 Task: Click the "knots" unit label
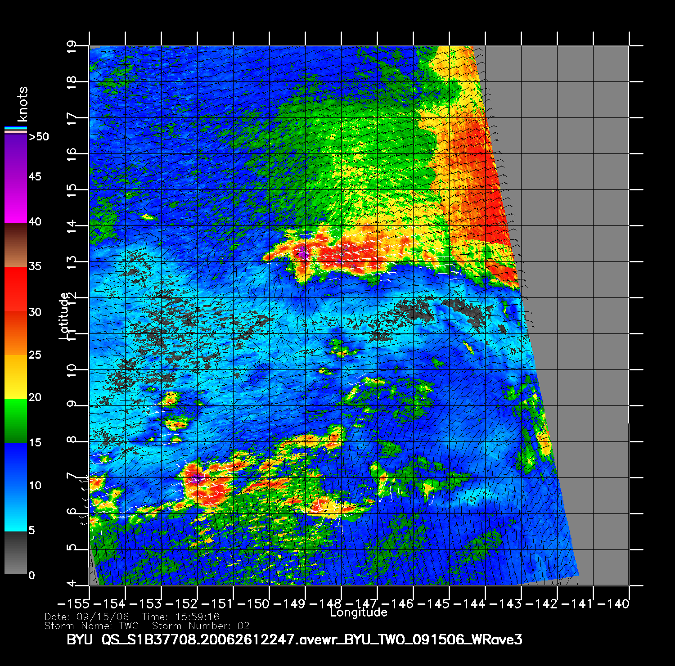tap(22, 104)
